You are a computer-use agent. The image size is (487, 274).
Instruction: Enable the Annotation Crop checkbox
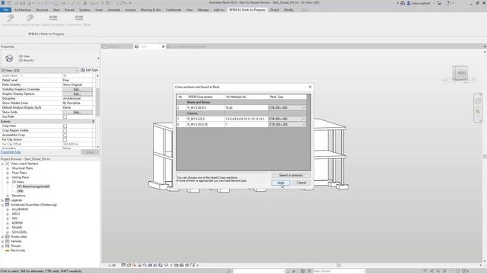65,135
